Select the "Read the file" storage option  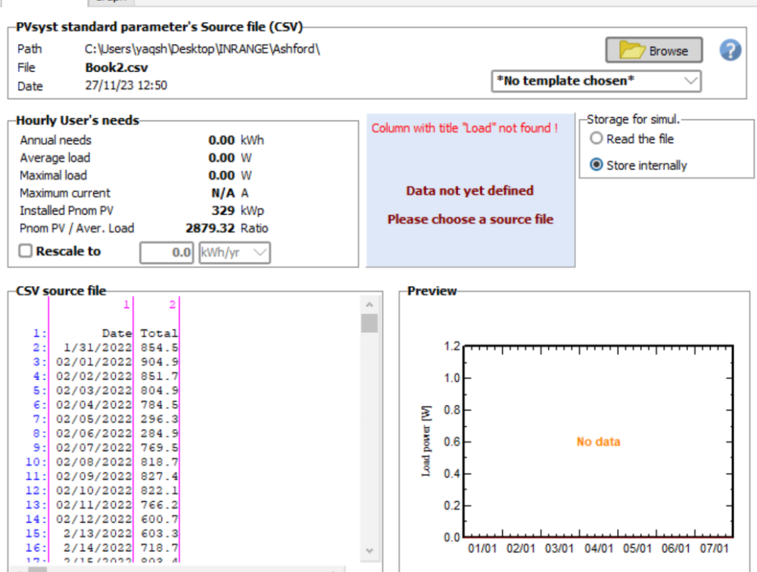coord(597,139)
